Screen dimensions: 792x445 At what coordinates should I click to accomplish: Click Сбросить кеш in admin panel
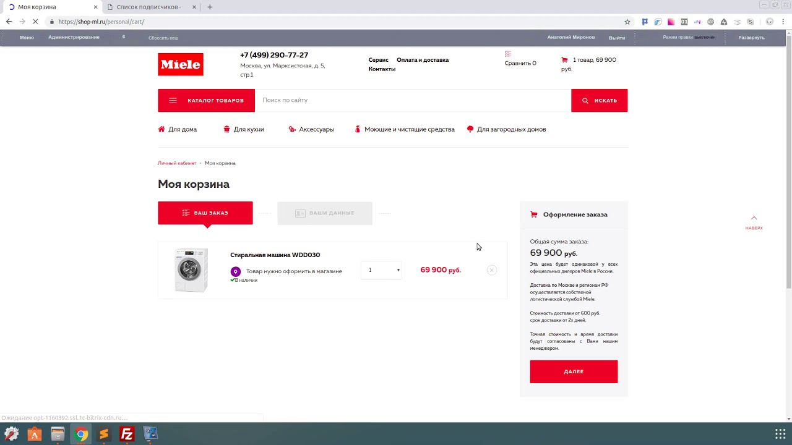tap(163, 38)
